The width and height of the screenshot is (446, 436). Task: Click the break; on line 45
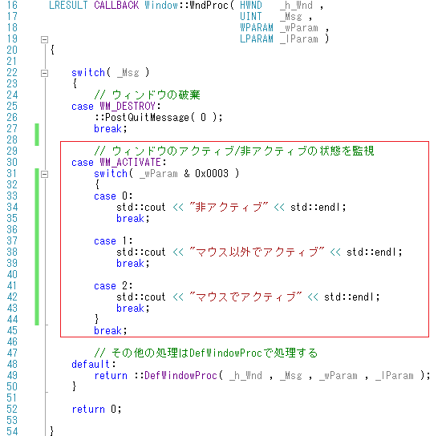pyautogui.click(x=111, y=330)
